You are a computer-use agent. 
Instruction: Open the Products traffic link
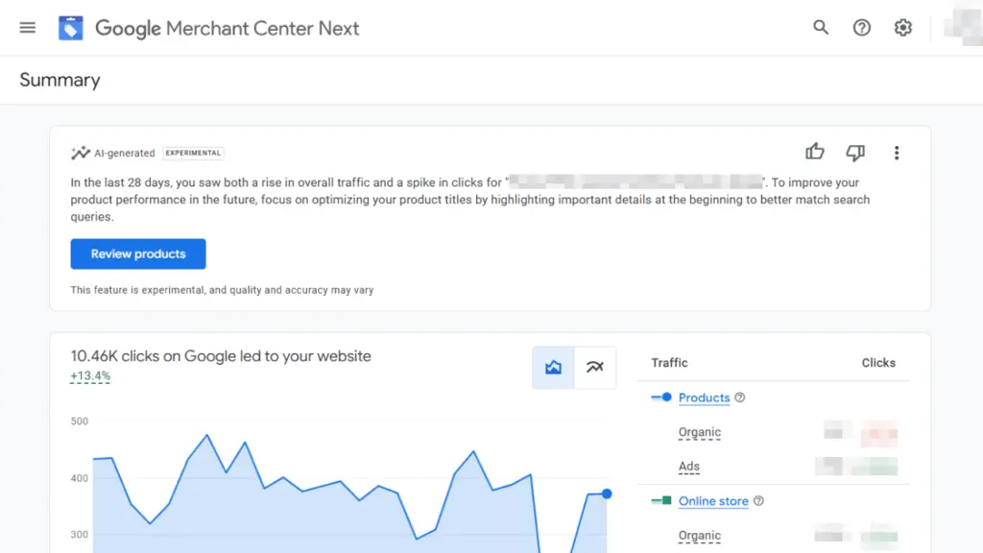704,397
